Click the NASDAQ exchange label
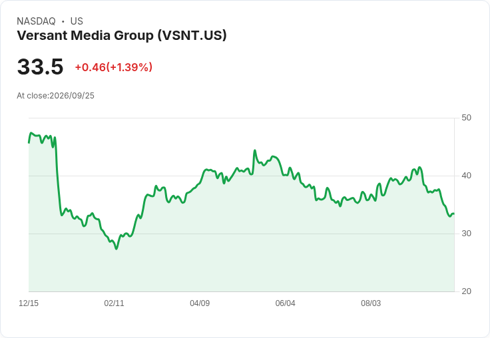 (36, 21)
